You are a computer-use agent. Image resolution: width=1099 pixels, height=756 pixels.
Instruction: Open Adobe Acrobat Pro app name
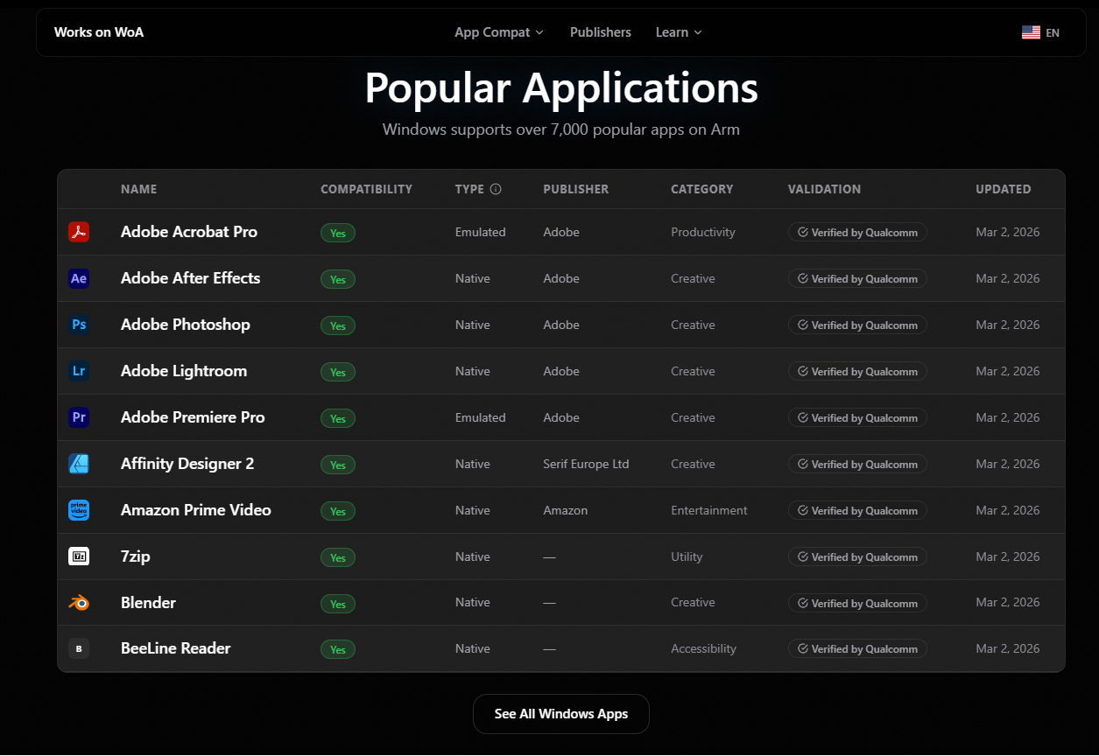pyautogui.click(x=189, y=232)
